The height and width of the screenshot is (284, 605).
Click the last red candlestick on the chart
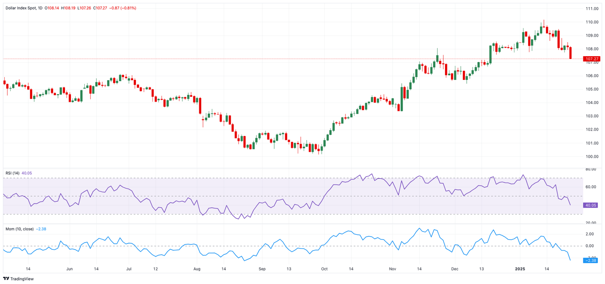point(570,53)
